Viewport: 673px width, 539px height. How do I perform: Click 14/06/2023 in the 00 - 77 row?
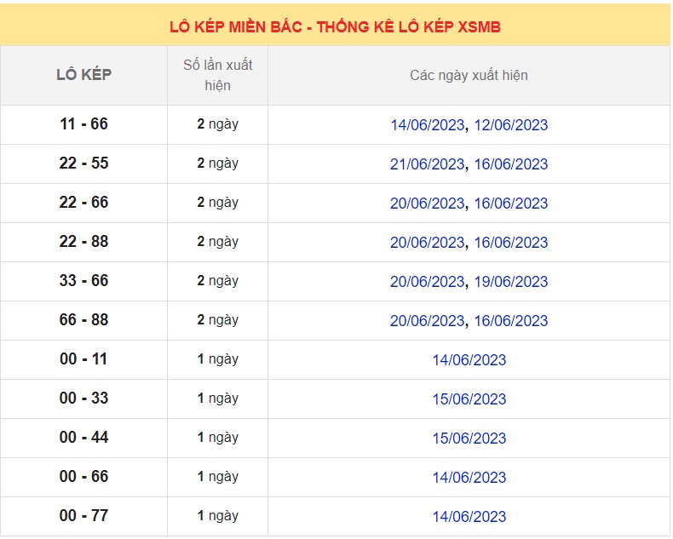click(469, 517)
